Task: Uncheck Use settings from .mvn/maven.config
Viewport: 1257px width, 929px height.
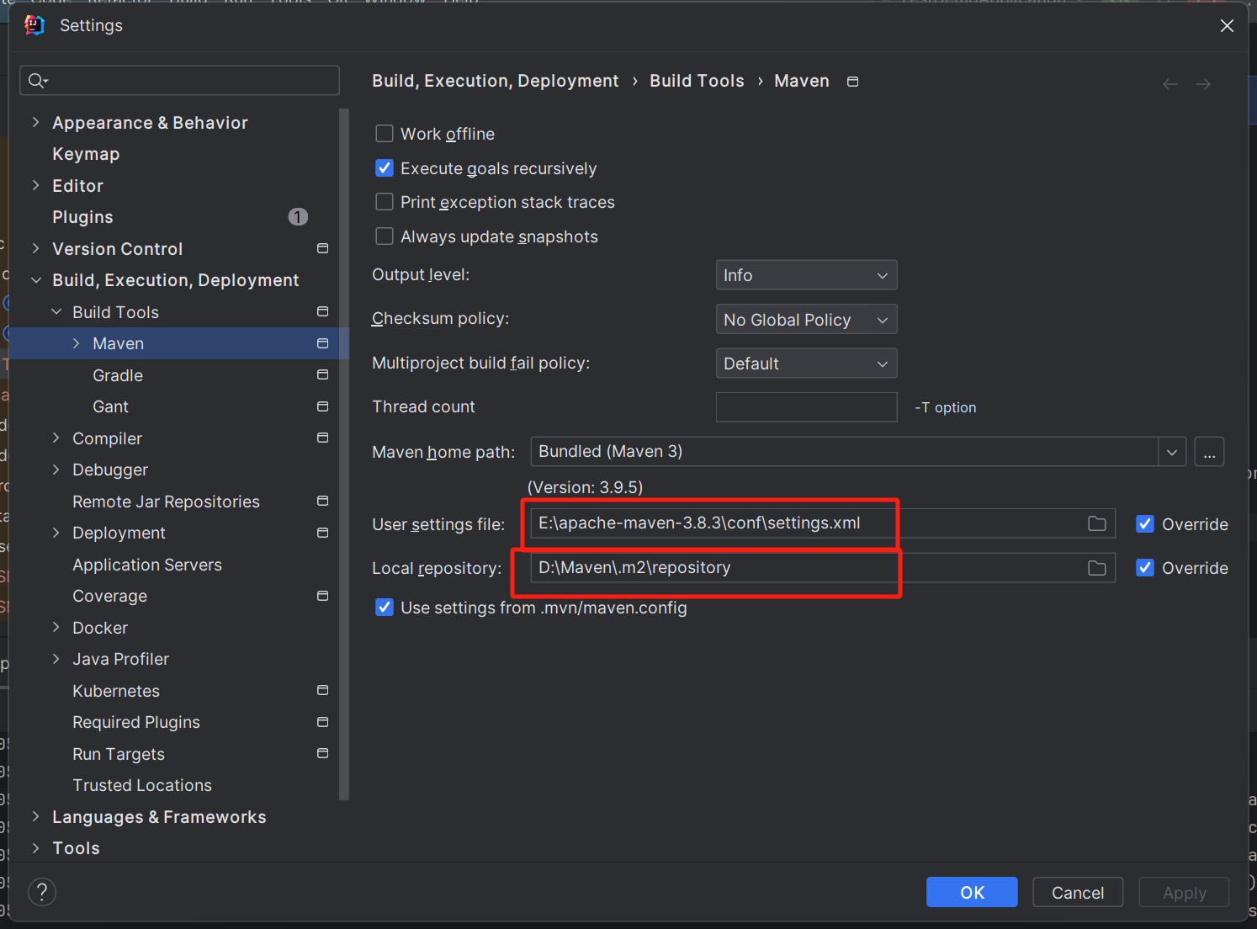Action: coord(385,608)
